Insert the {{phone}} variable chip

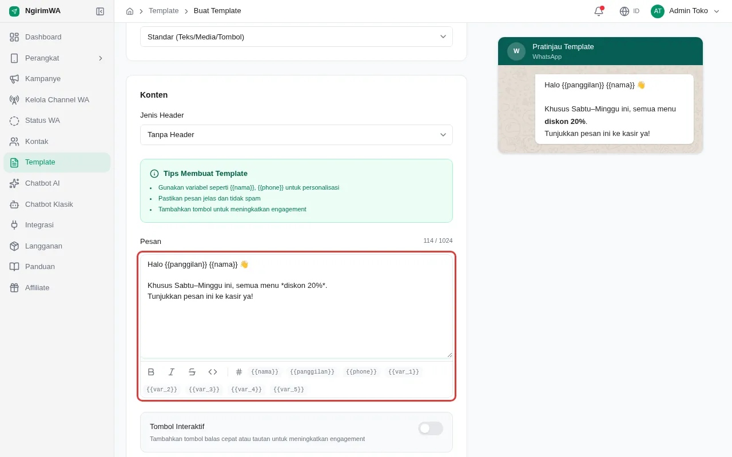(361, 372)
